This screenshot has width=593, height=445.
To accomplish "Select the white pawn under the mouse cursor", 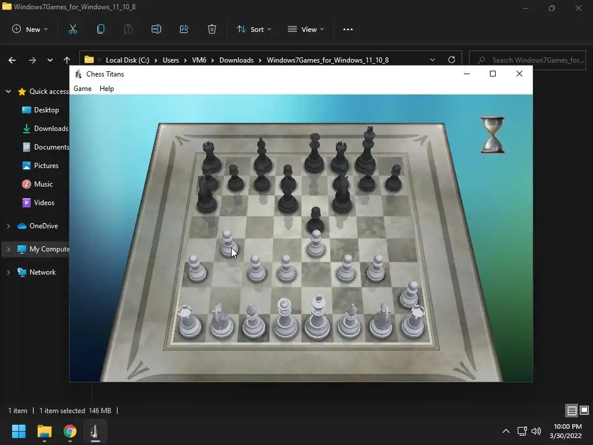I will click(228, 244).
